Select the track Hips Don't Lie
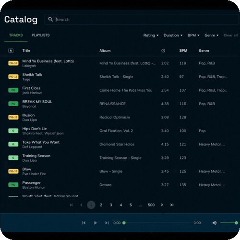Viewport: 240px width, 240px height. [x=35, y=129]
